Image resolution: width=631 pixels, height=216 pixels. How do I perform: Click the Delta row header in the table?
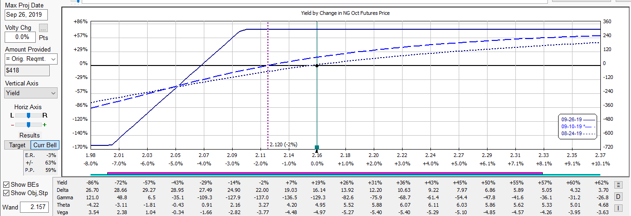pyautogui.click(x=62, y=190)
